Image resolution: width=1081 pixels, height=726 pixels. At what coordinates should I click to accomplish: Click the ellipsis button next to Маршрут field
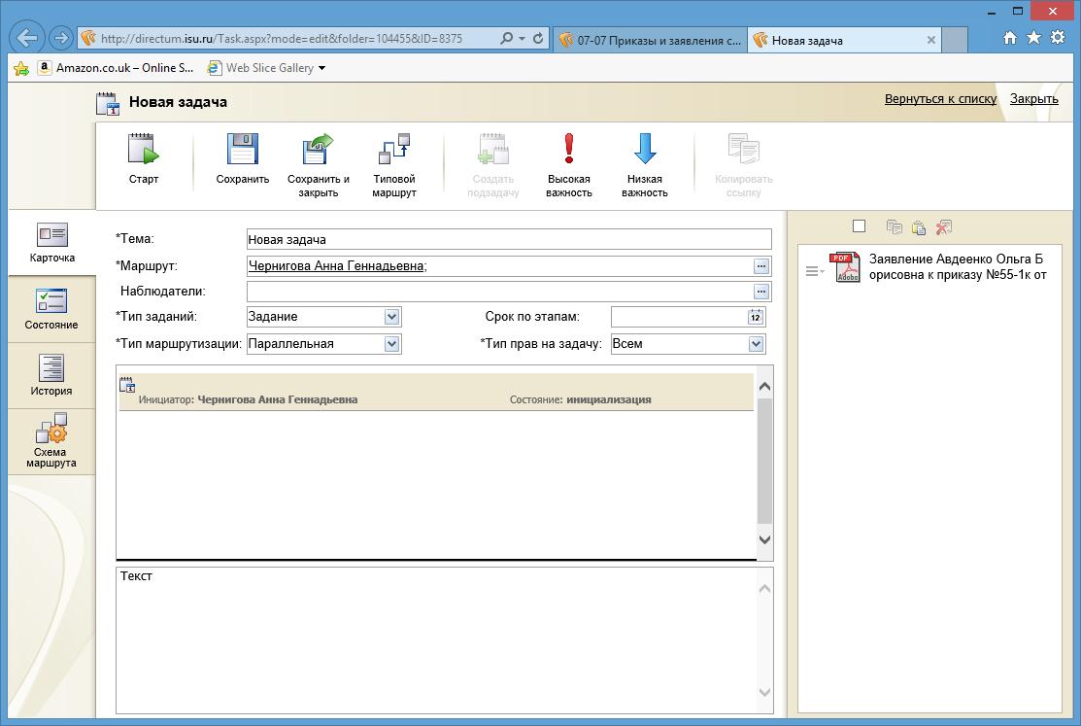pos(761,266)
